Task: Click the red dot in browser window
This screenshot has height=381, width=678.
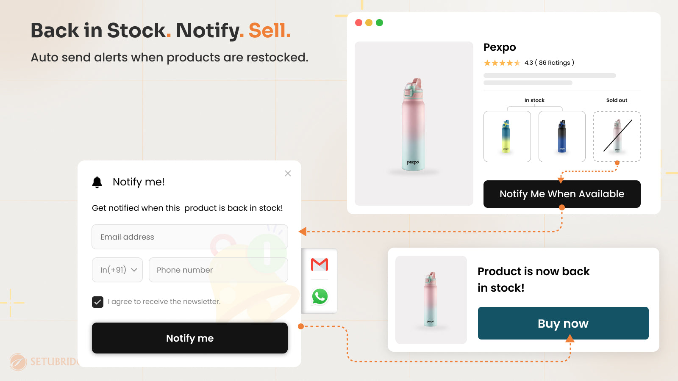Action: coord(358,22)
